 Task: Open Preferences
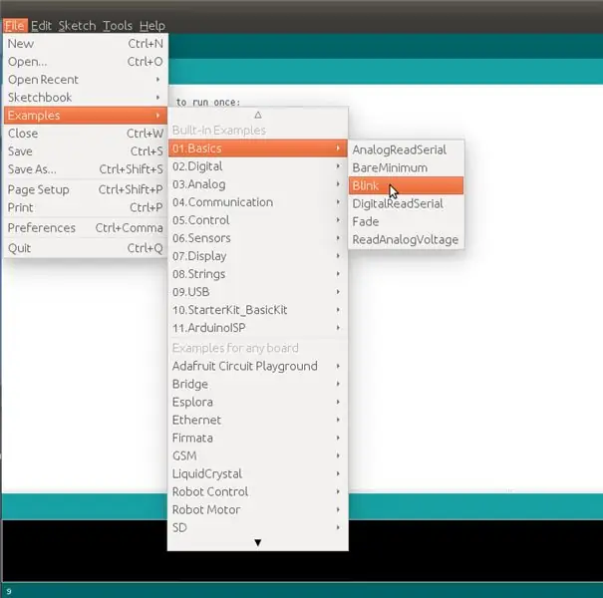coord(86,227)
